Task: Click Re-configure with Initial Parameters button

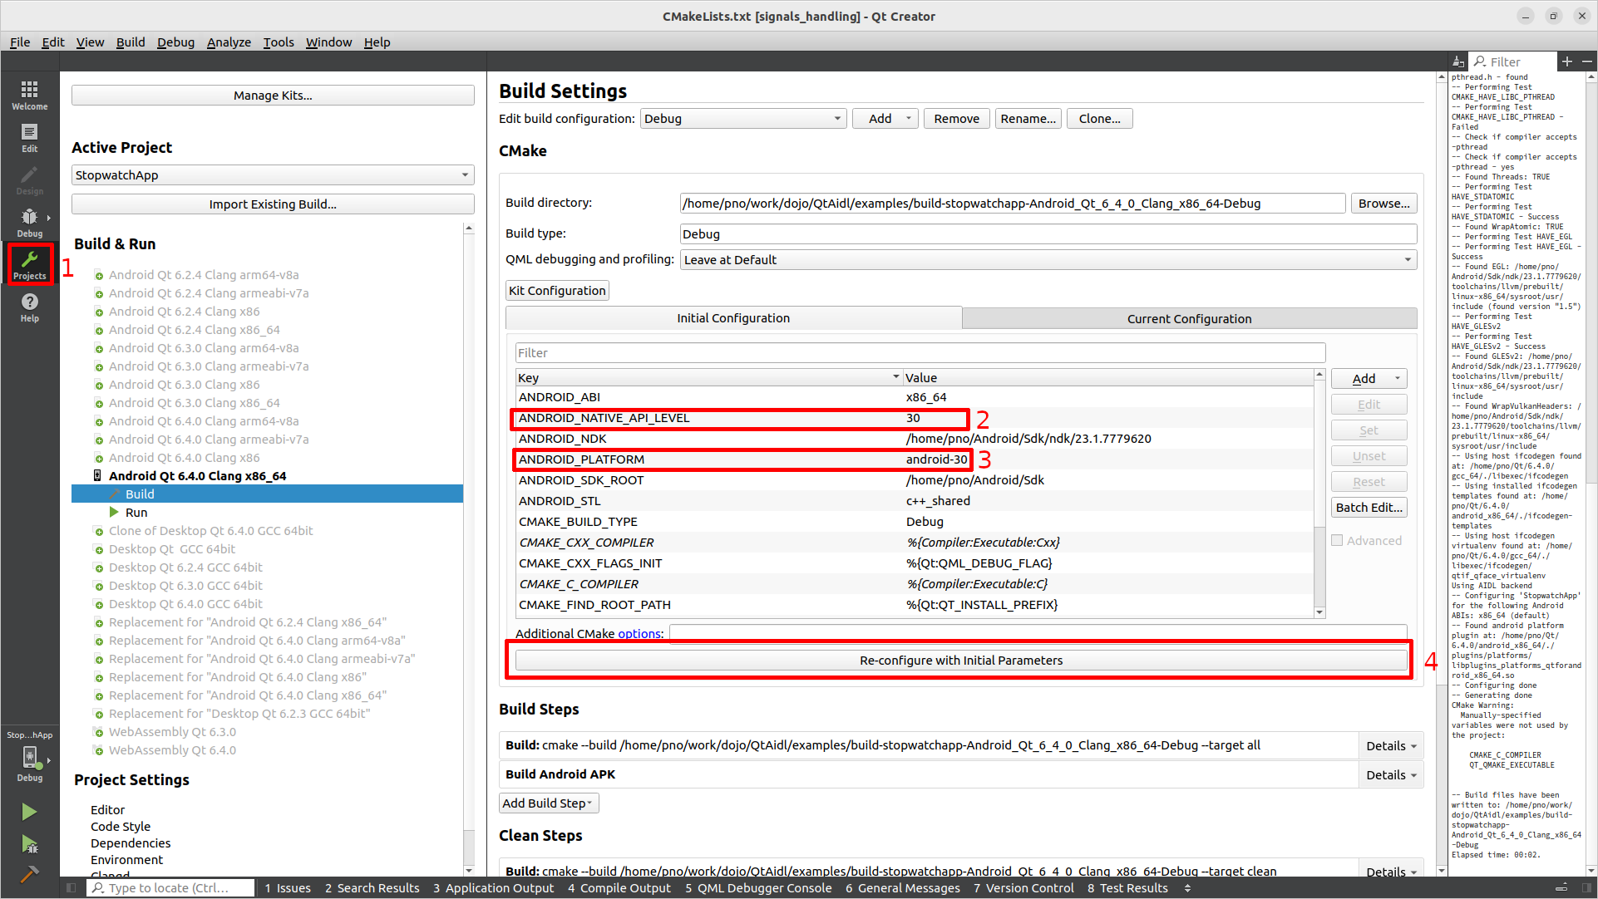Action: coord(960,661)
